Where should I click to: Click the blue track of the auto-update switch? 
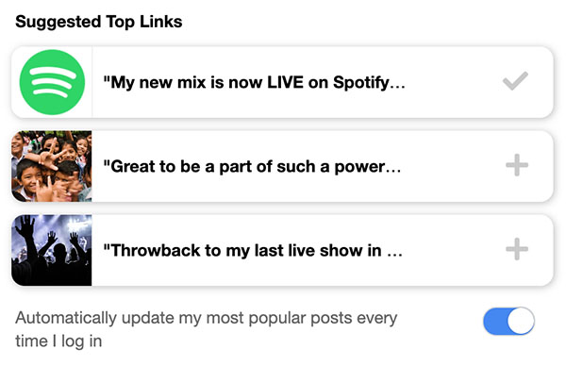[495, 321]
